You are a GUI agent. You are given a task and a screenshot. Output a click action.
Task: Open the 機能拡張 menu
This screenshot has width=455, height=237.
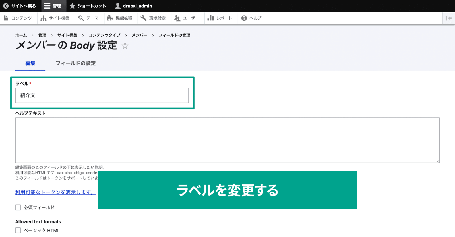click(120, 18)
